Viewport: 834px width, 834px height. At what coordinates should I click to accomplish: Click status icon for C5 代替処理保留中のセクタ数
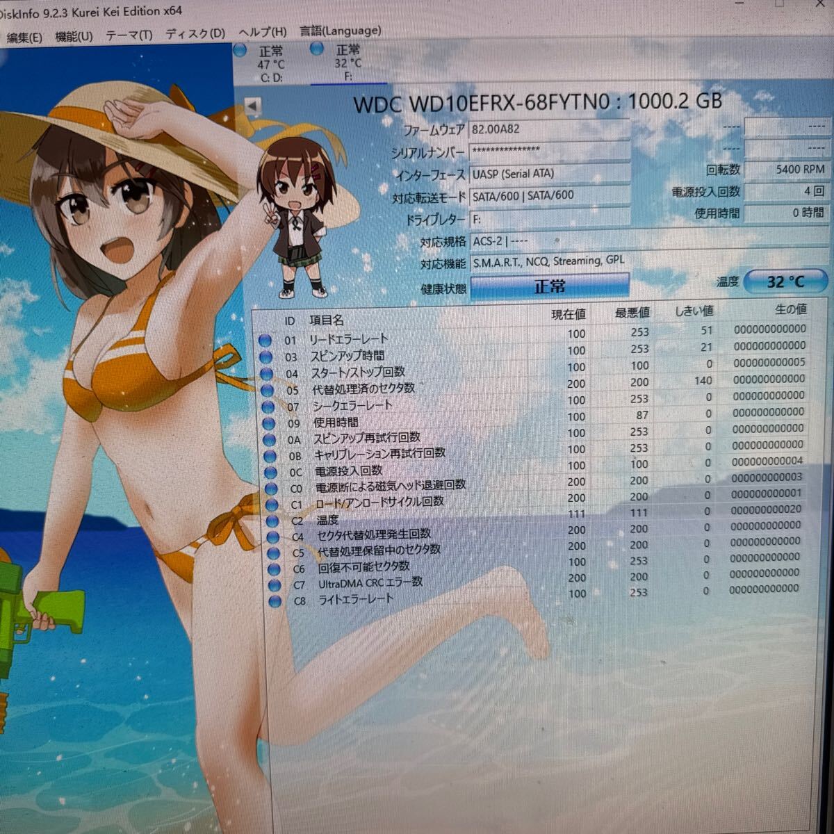[x=274, y=554]
